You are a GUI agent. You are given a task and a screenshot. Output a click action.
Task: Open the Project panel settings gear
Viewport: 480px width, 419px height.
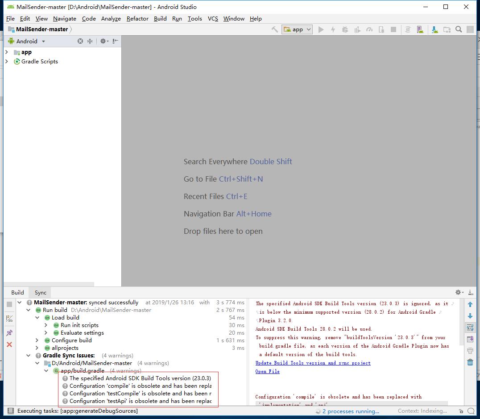tap(104, 41)
